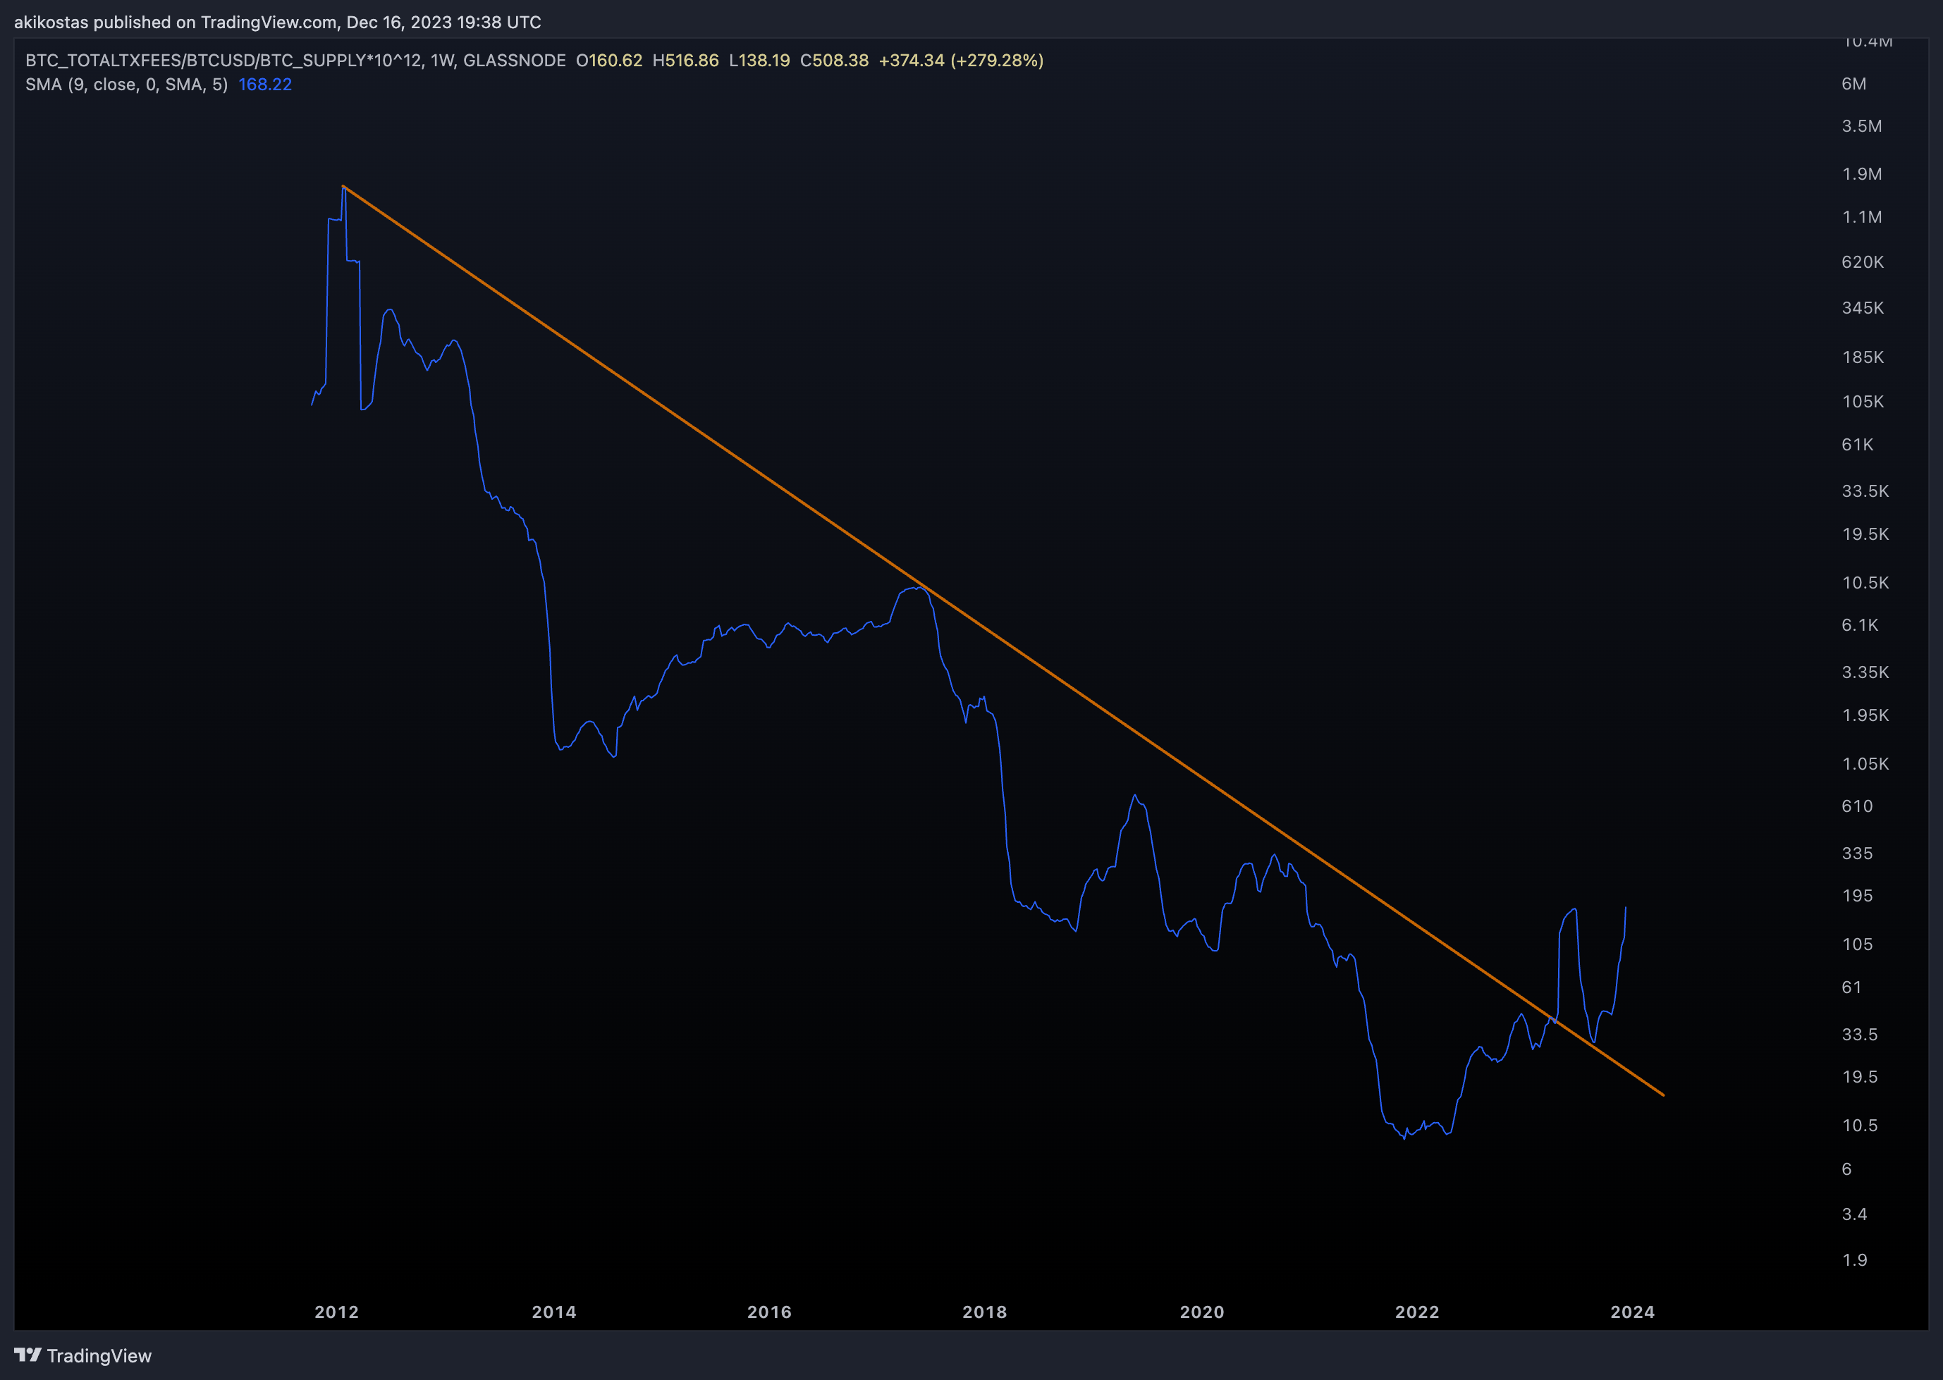Click the plain '19.5' label below 33.5
The image size is (1943, 1380).
click(x=1859, y=1077)
